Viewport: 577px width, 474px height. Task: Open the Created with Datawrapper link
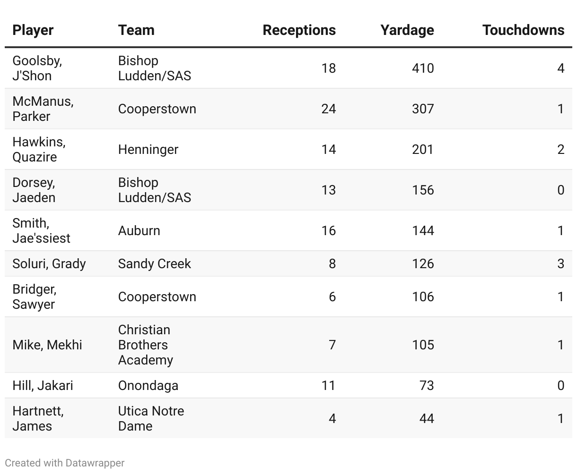[65, 463]
